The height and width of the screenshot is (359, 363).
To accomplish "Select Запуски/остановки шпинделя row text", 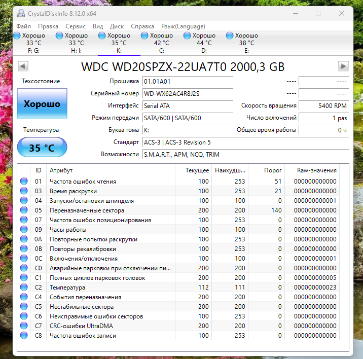I will pyautogui.click(x=92, y=201).
